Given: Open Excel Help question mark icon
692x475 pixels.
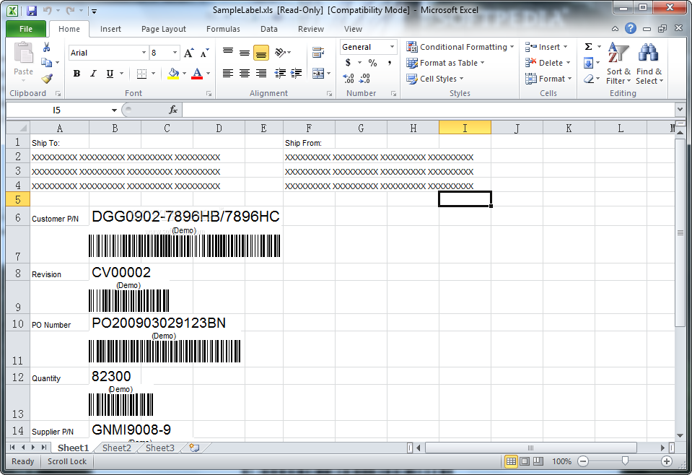Looking at the screenshot, I should [631, 28].
